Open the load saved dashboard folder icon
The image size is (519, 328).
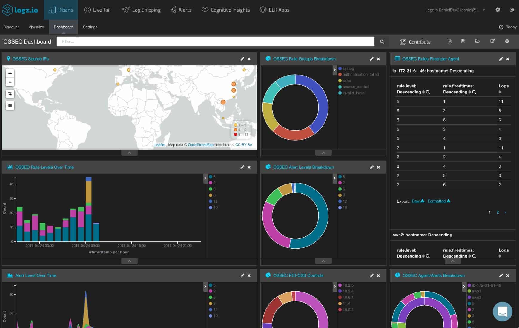point(477,41)
